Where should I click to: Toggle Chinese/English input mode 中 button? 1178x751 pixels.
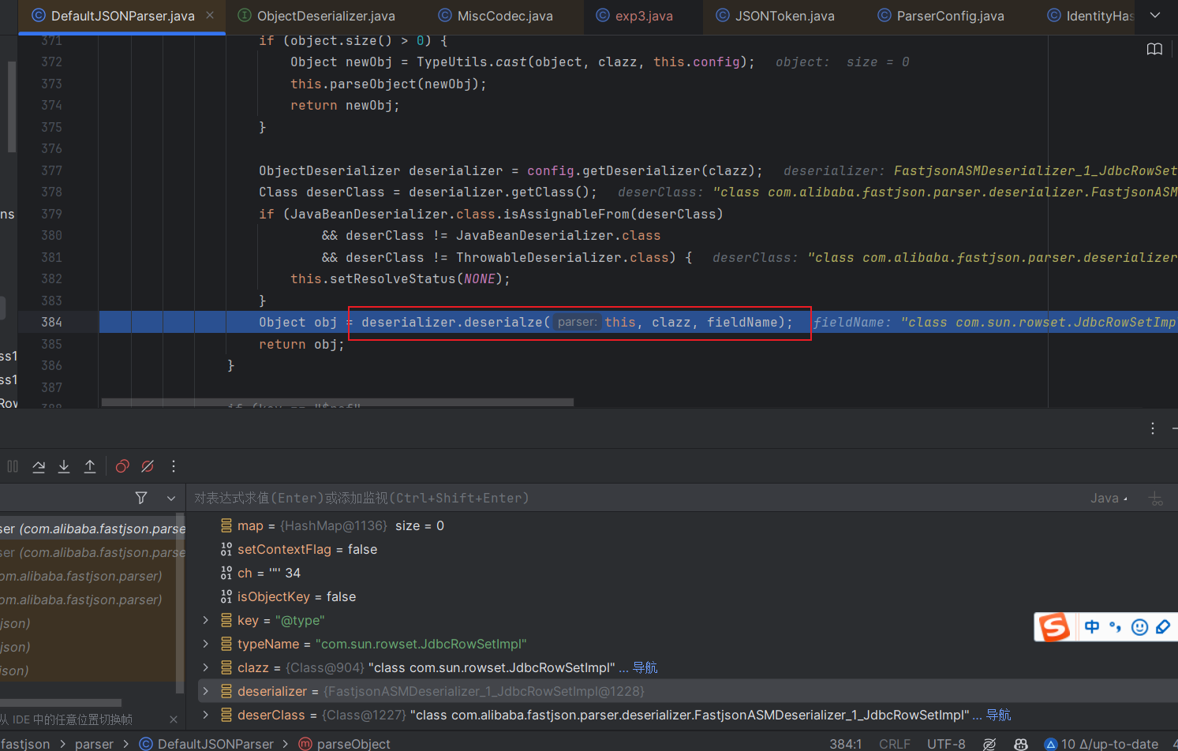(1092, 627)
